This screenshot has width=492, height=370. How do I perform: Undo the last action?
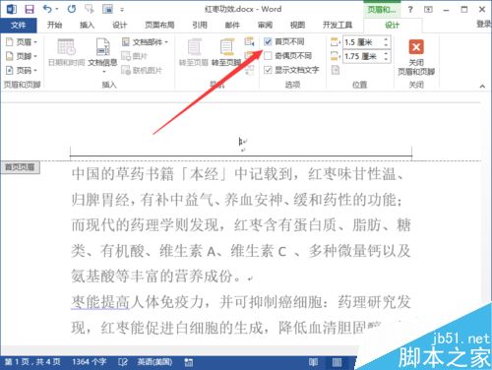click(x=48, y=9)
